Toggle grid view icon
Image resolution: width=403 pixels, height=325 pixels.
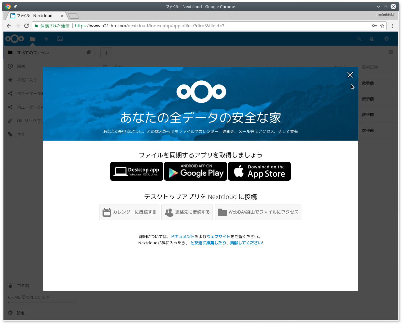pos(391,52)
